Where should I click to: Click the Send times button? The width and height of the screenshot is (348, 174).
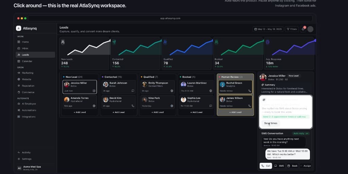coord(271,123)
